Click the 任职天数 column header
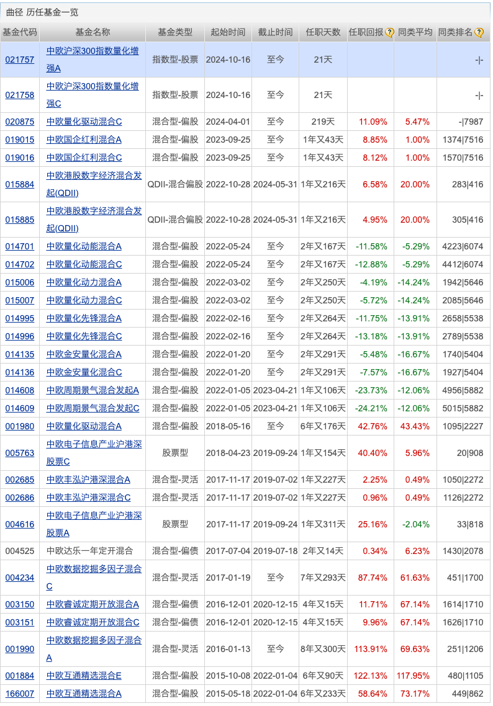 (x=323, y=32)
